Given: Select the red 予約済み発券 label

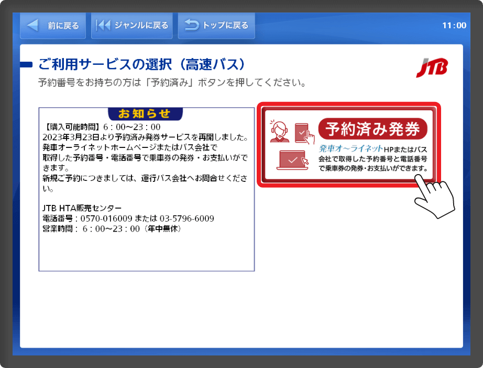Looking at the screenshot, I should (x=372, y=129).
